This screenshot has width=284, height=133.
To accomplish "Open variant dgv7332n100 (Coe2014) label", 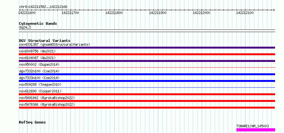I will point(39,71).
